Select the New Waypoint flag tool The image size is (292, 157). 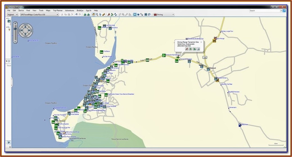[109, 15]
